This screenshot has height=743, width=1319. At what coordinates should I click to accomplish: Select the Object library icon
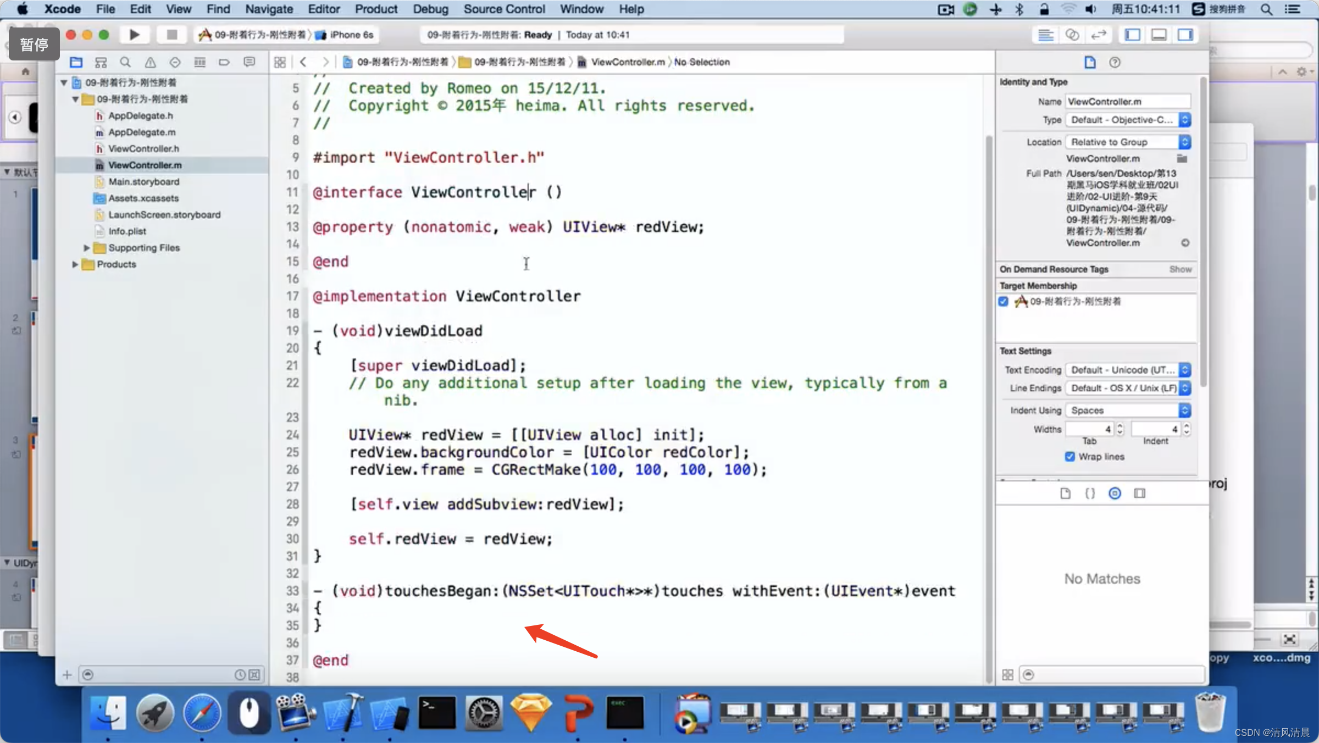click(x=1115, y=493)
